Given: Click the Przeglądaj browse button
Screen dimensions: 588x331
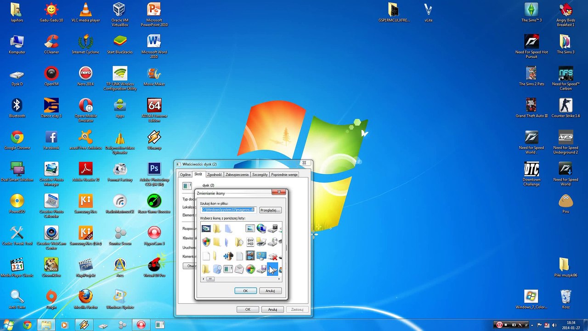Looking at the screenshot, I should 270,210.
